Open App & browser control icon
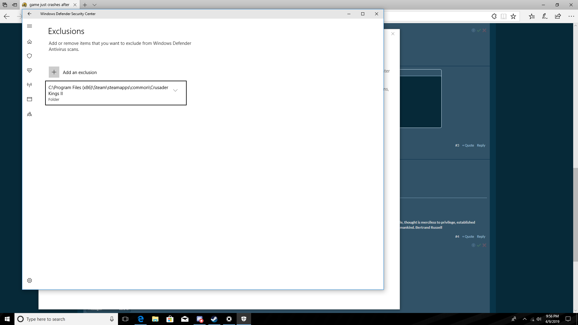 pyautogui.click(x=30, y=99)
